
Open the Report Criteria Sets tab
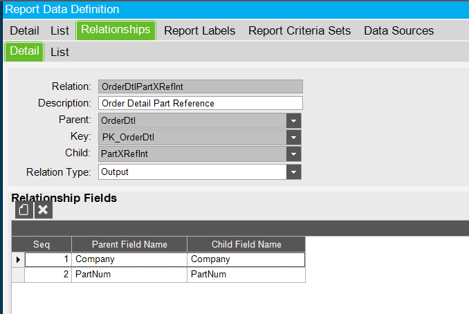300,30
